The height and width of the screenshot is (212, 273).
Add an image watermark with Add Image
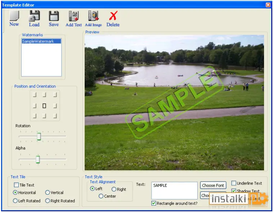click(93, 19)
